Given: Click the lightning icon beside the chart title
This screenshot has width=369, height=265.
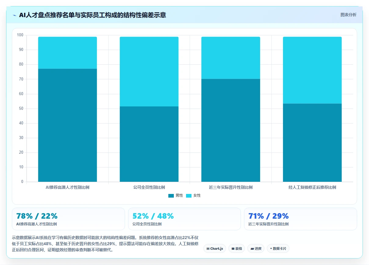Looking at the screenshot, I should (15, 15).
